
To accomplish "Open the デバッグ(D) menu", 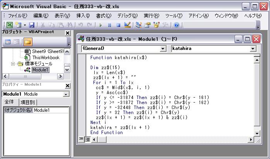I will [127, 16].
